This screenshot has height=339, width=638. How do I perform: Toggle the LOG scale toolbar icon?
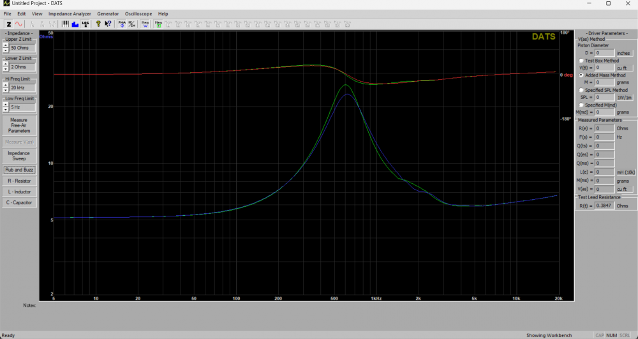(85, 24)
